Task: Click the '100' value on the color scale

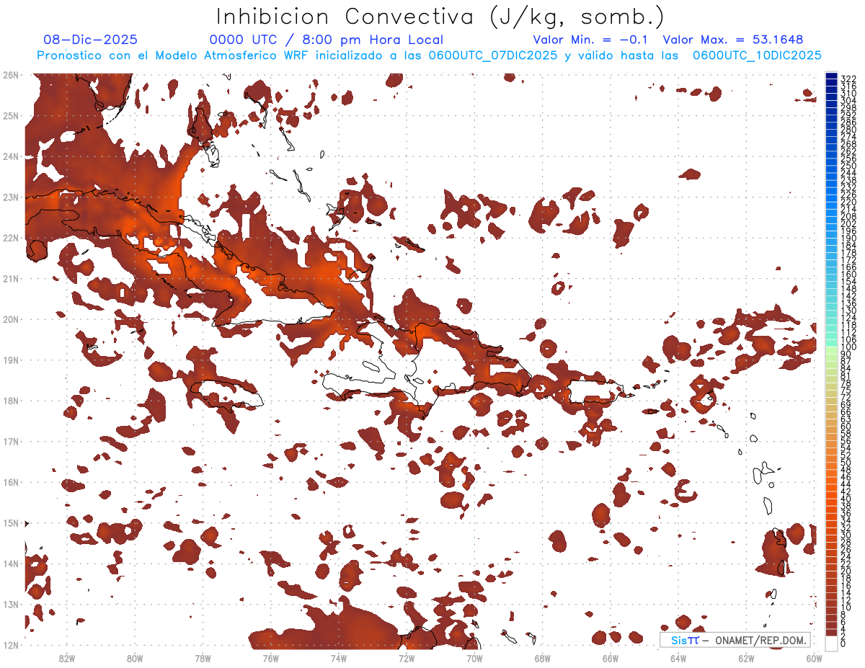Action: (x=848, y=348)
